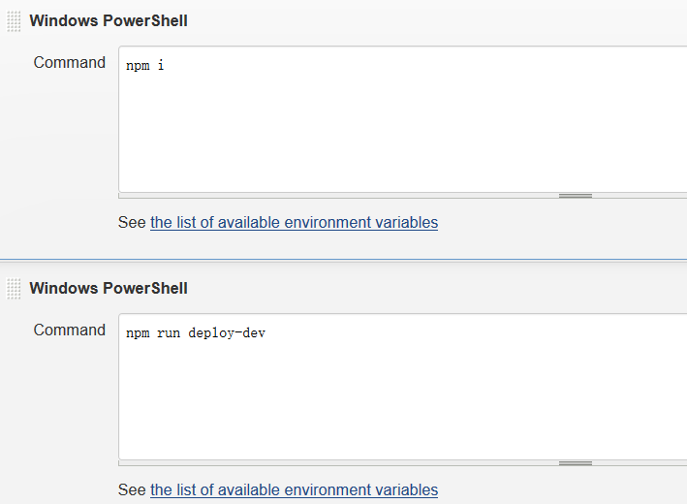Open the environment variables link under deploy-dev command
687x504 pixels.
pyautogui.click(x=294, y=490)
